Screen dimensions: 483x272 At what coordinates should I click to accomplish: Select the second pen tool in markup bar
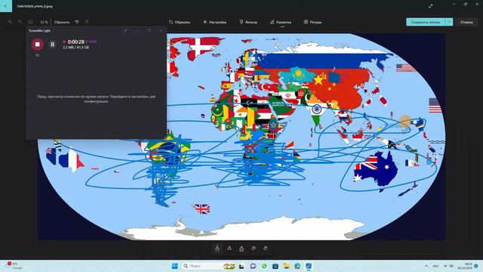coord(229,249)
